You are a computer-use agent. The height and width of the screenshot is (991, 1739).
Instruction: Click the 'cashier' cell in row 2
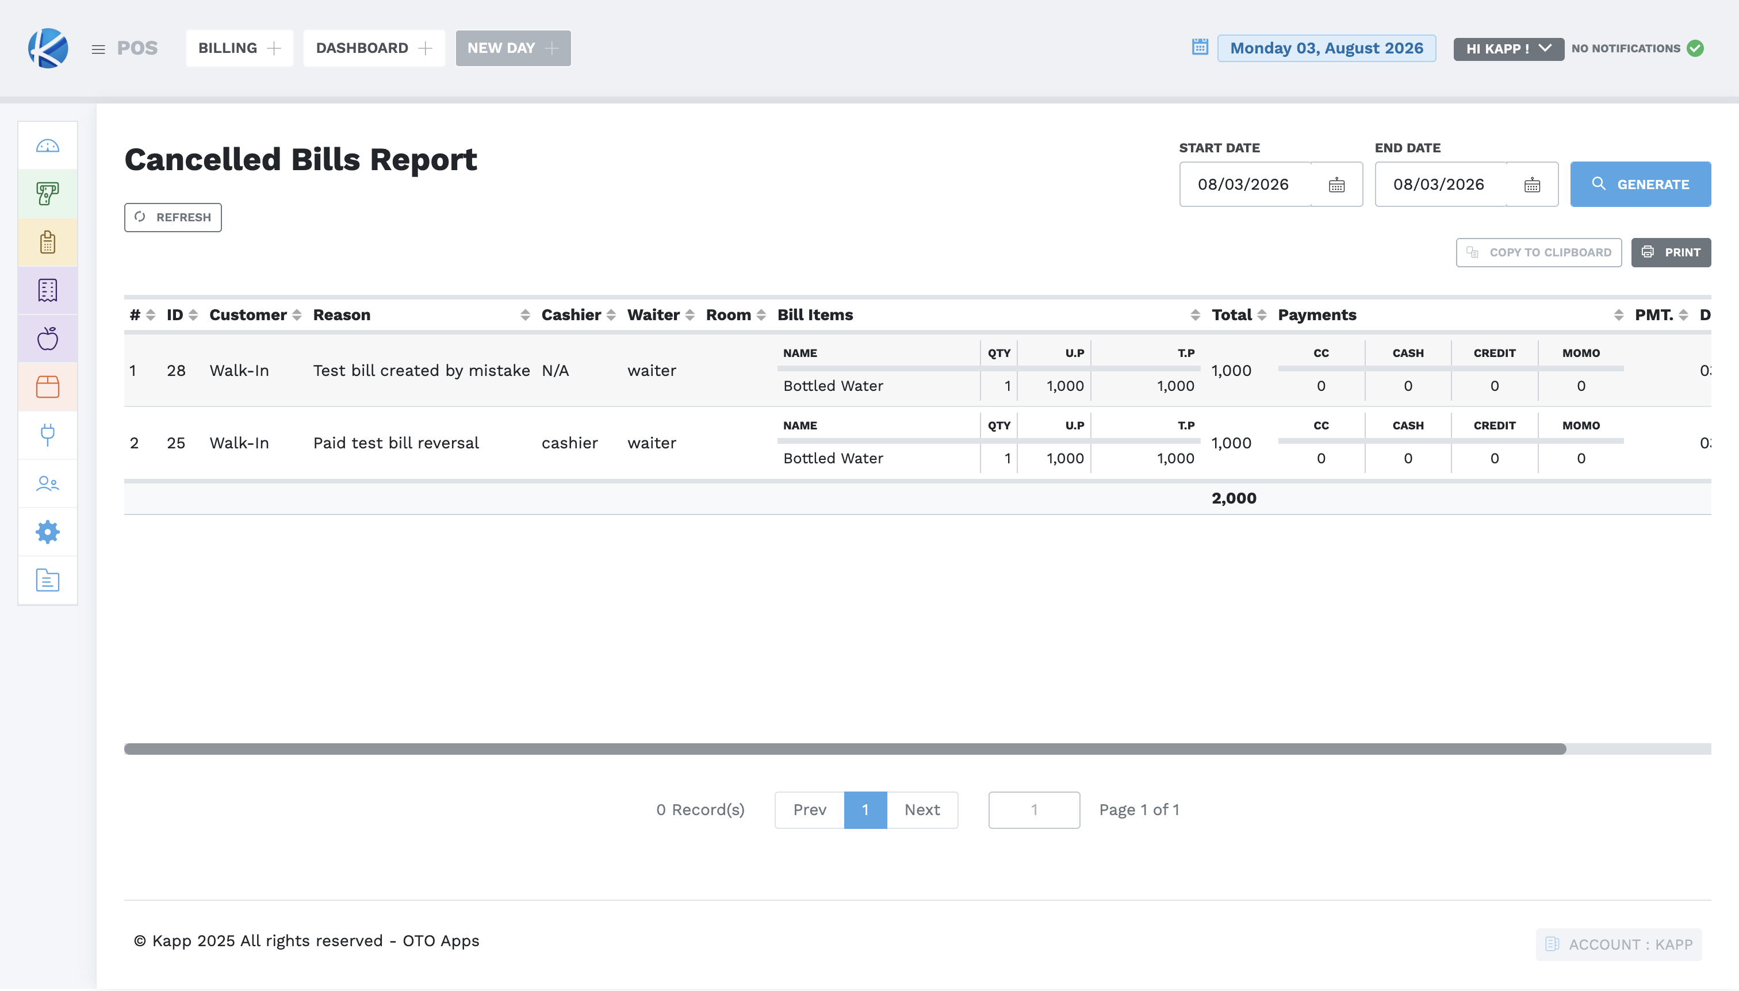tap(570, 443)
